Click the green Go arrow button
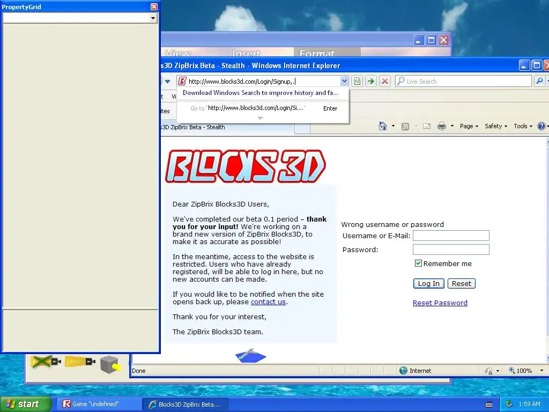 pos(371,82)
